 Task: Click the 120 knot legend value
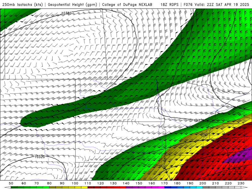(100, 183)
